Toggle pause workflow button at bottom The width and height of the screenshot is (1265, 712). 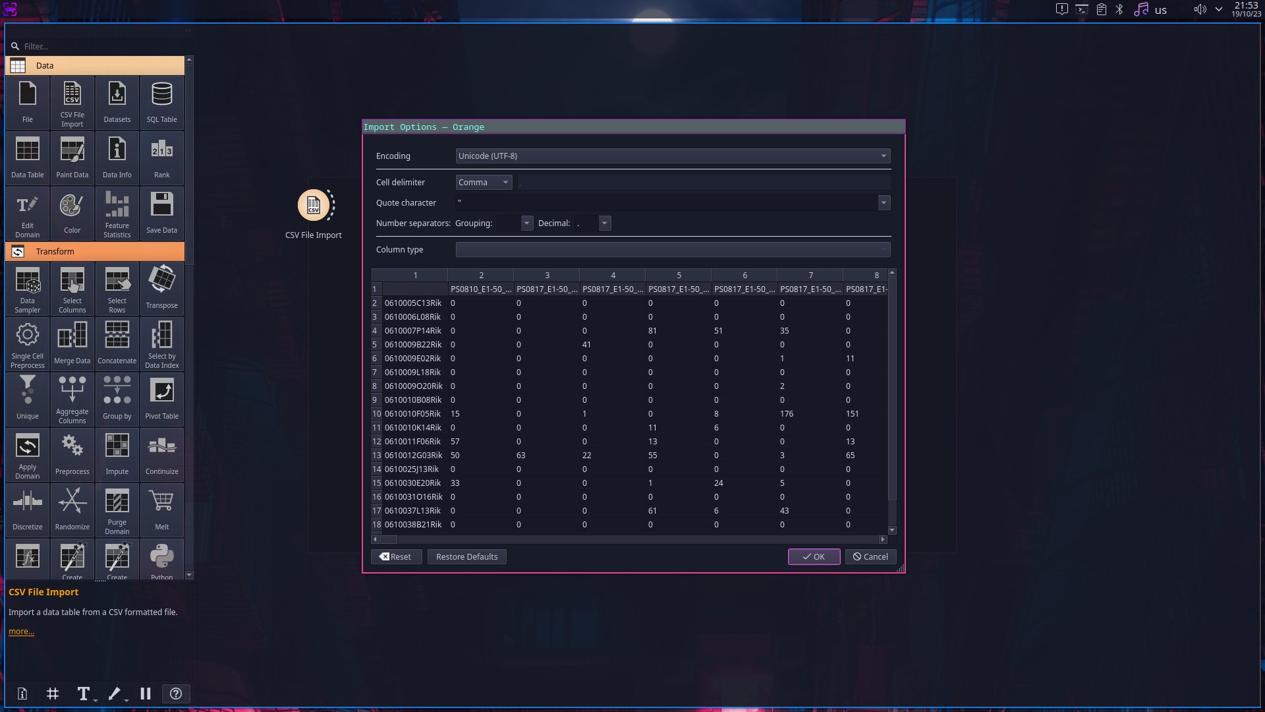[x=146, y=694]
